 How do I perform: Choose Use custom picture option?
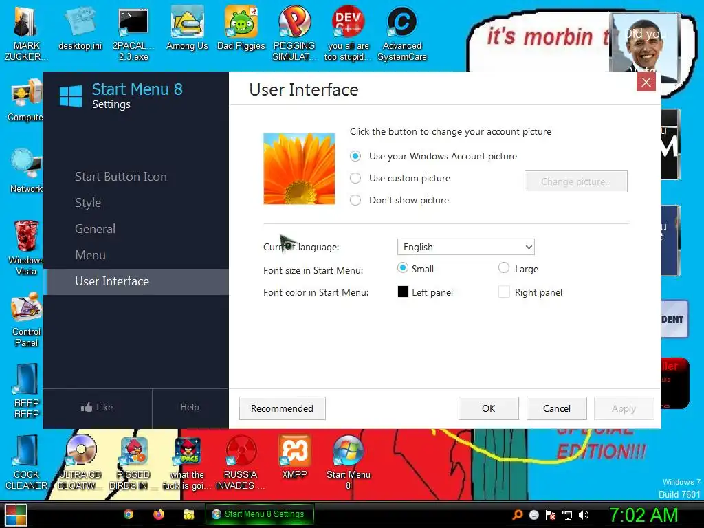coord(399,178)
